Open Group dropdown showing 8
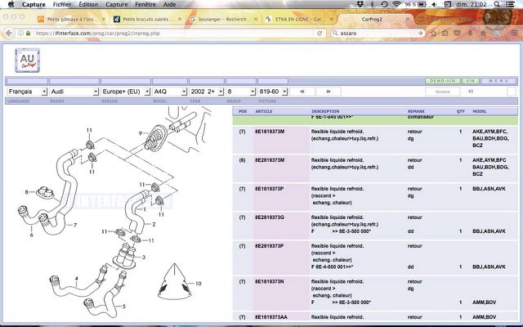 tap(241, 92)
